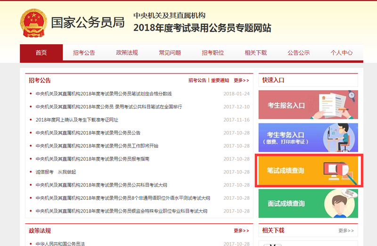Select the 招考公告 sub-tab in announcements panel

click(x=197, y=80)
